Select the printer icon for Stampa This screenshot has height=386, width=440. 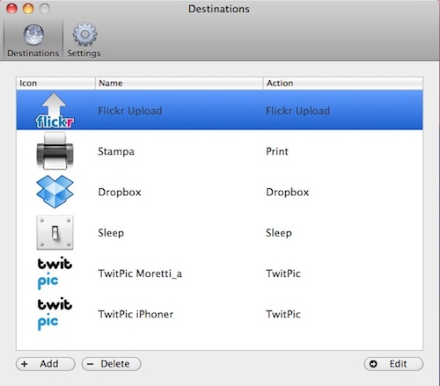coord(55,150)
